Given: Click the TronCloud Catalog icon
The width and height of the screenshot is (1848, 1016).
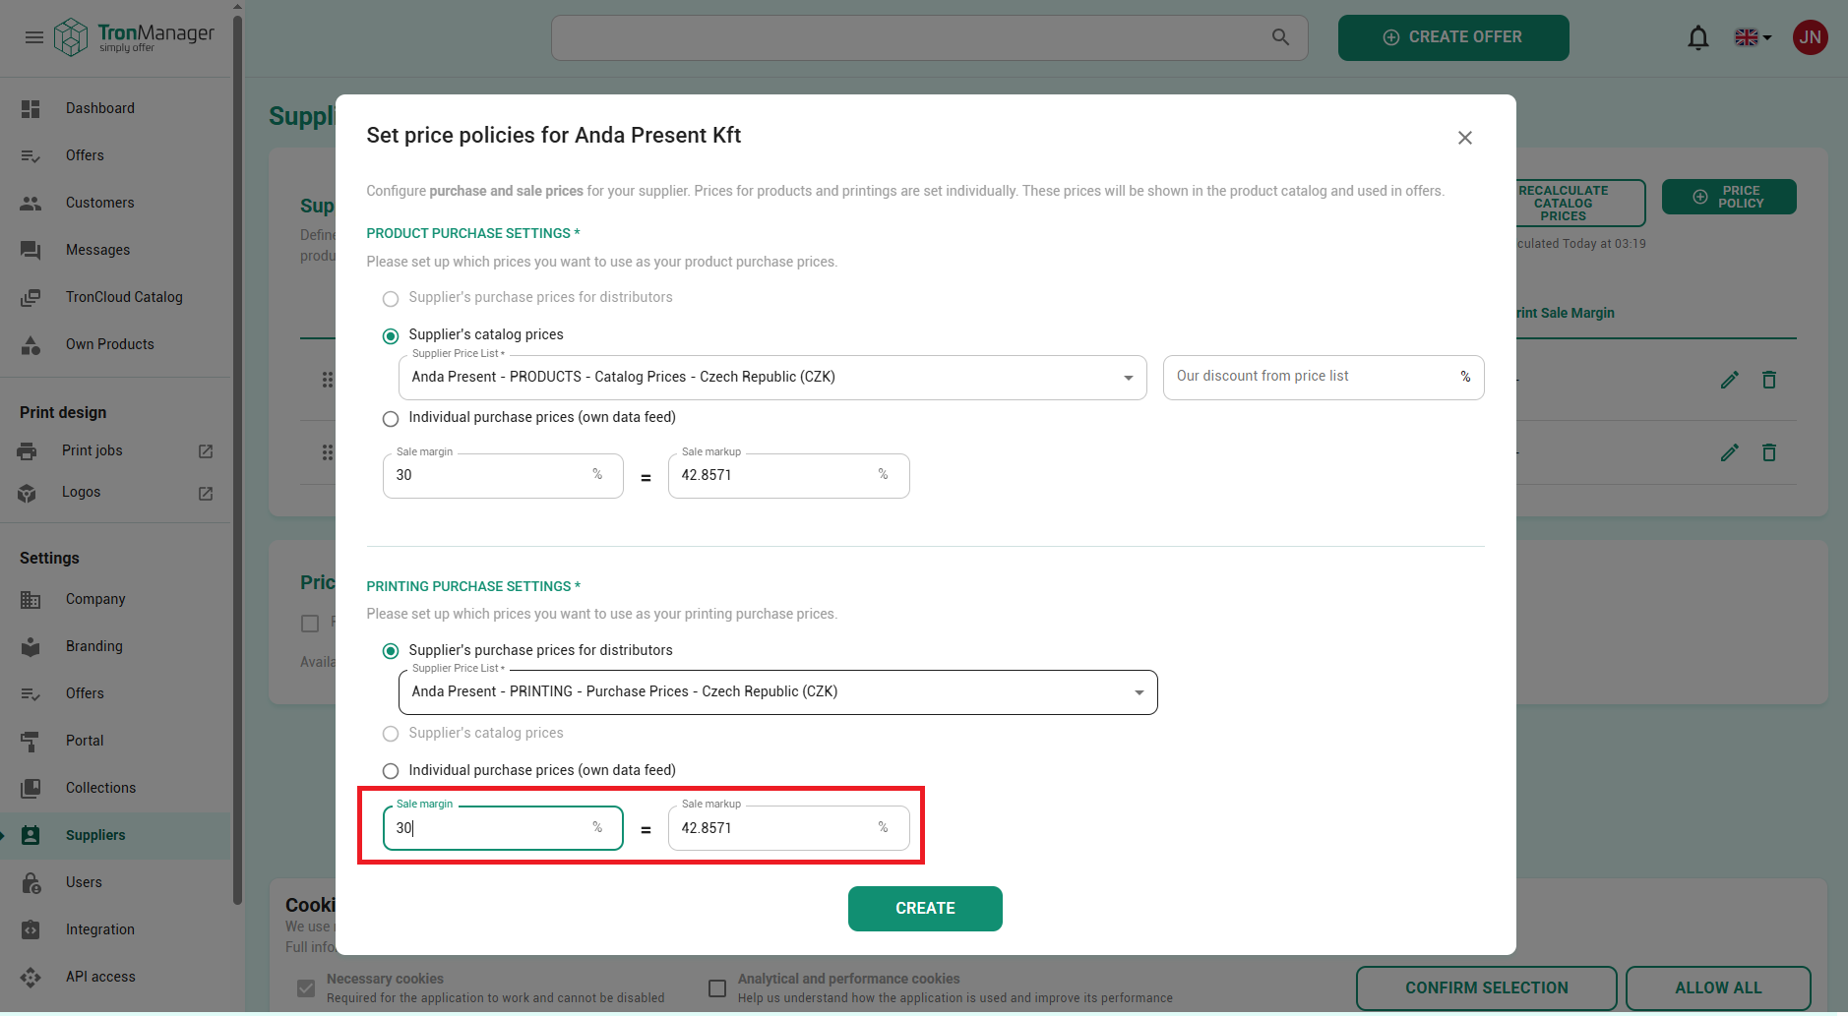Looking at the screenshot, I should (31, 297).
